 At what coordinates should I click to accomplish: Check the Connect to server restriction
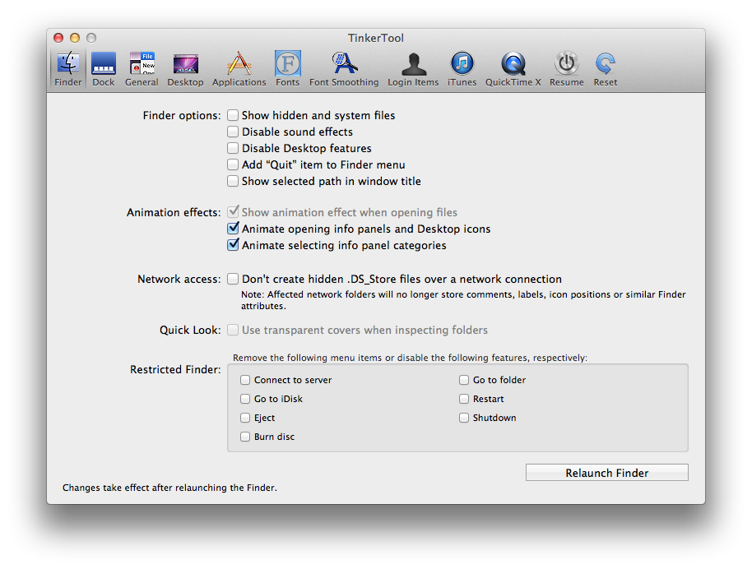pos(245,380)
